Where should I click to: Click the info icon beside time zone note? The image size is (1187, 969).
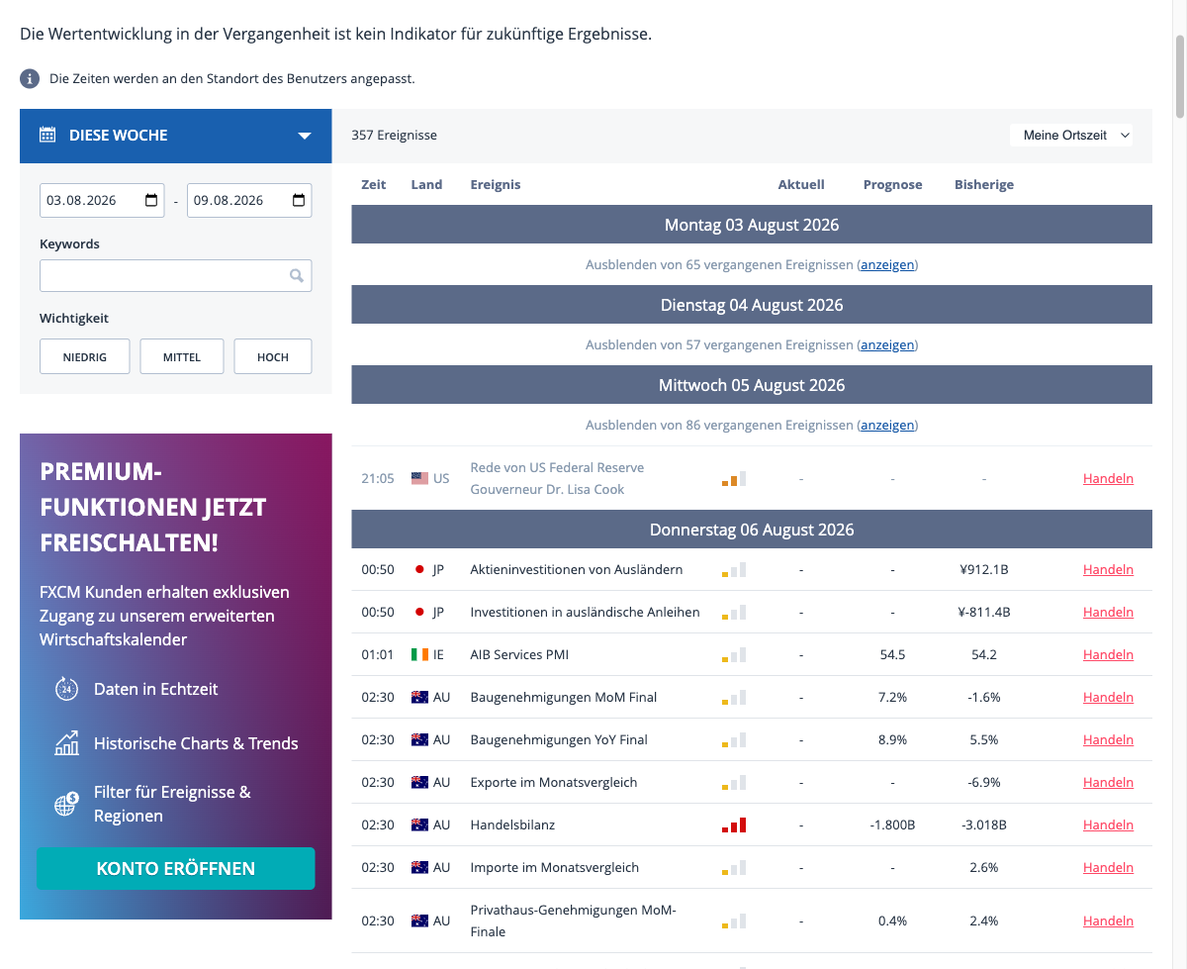[x=30, y=78]
